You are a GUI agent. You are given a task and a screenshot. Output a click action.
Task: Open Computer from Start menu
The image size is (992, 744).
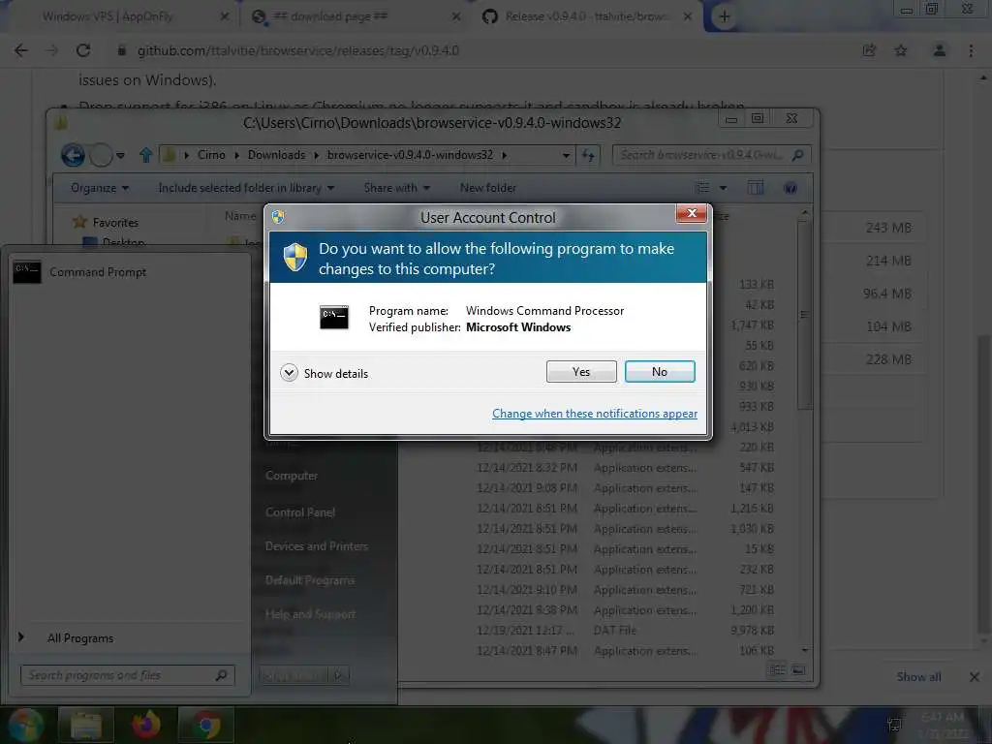tap(291, 475)
